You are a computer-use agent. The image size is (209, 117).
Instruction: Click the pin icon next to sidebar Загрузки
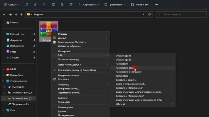coord(34,58)
